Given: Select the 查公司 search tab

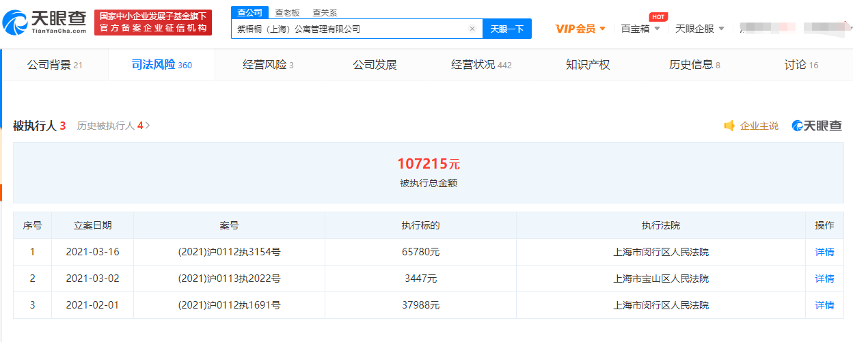Looking at the screenshot, I should pyautogui.click(x=249, y=13).
